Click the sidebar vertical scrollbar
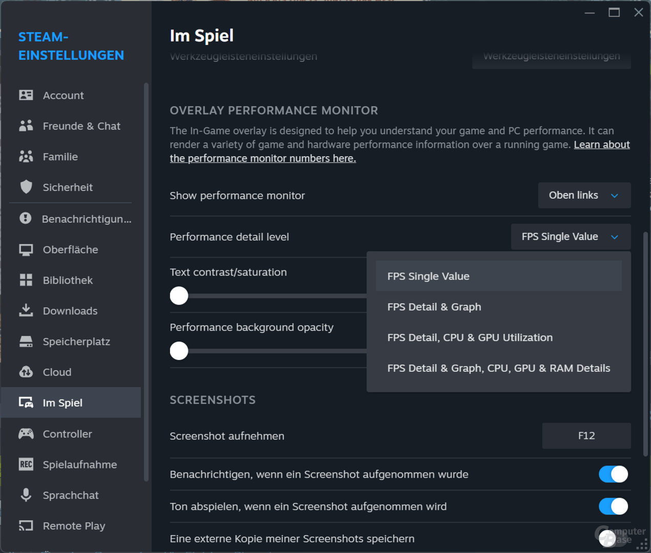This screenshot has height=553, width=651. 146,282
